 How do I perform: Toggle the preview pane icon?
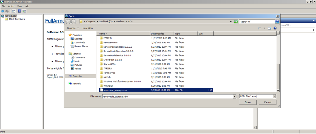click(x=270, y=28)
